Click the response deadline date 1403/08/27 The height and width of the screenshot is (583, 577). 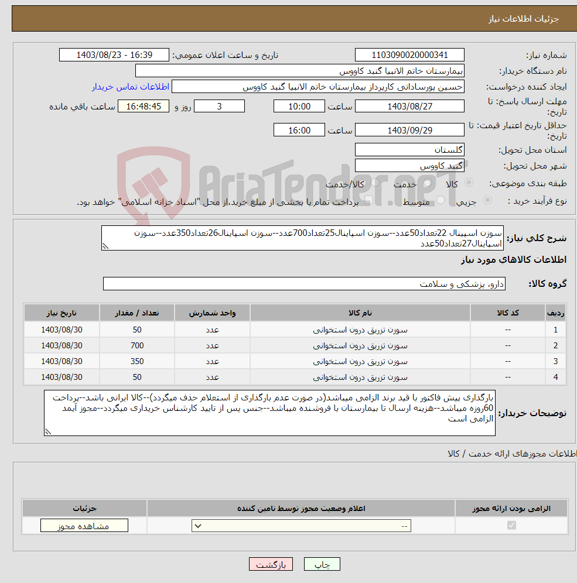(409, 107)
